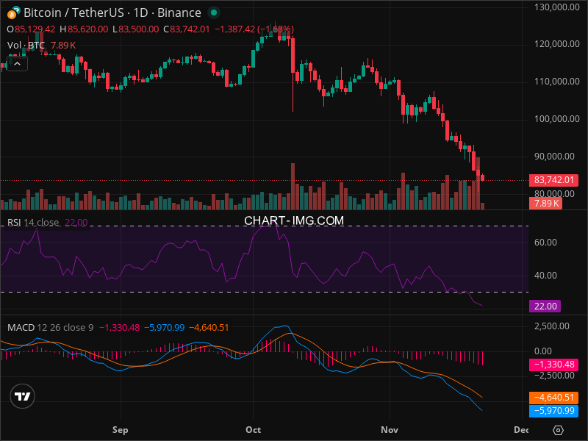Open chart settings hexagon icon in corner

click(559, 430)
